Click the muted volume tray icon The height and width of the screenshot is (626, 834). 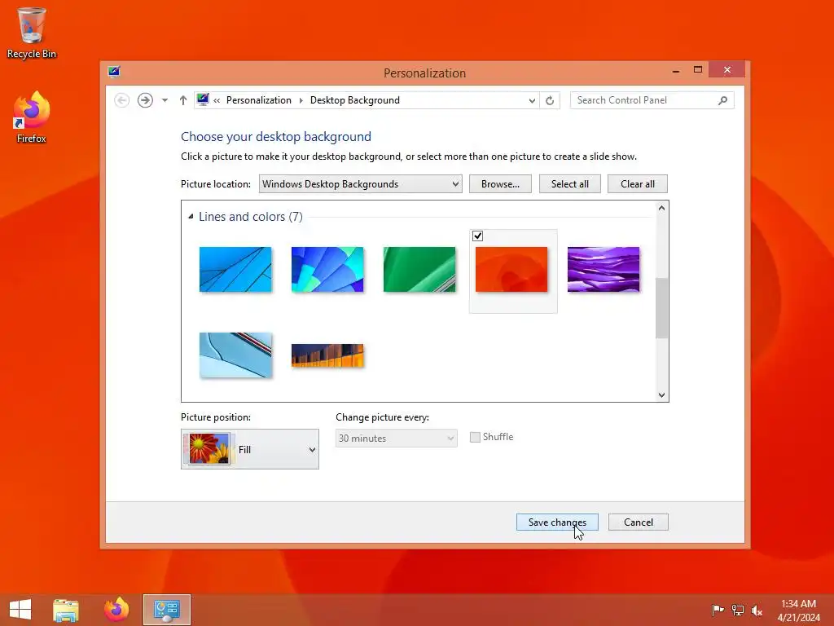tap(757, 610)
